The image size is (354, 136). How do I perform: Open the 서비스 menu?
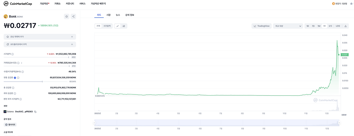[82, 4]
